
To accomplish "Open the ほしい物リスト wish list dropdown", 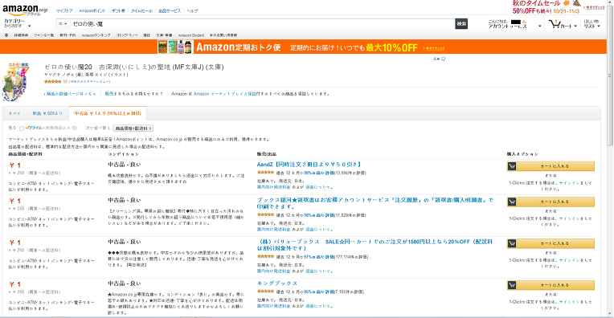I will click(x=591, y=24).
